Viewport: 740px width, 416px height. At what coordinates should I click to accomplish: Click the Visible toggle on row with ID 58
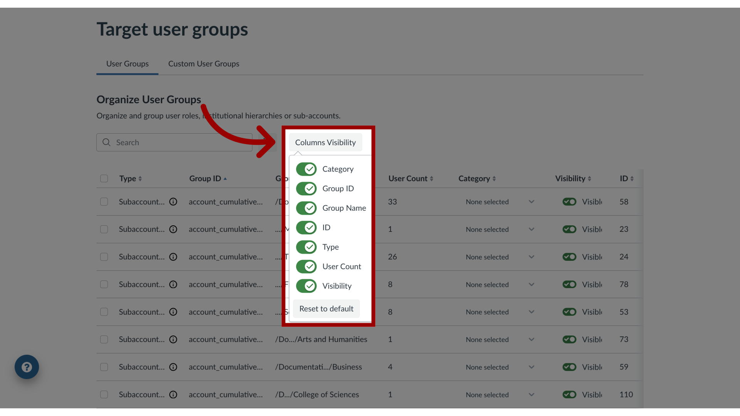click(568, 202)
